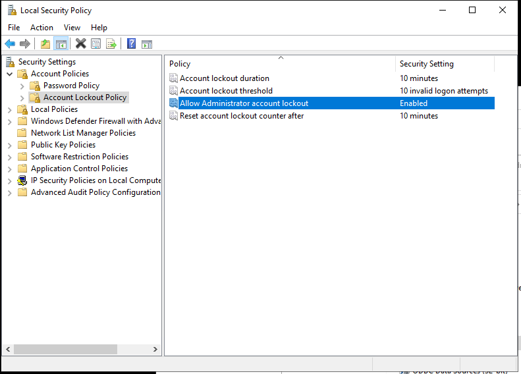Click the tree pane scroll right arrow

point(155,350)
